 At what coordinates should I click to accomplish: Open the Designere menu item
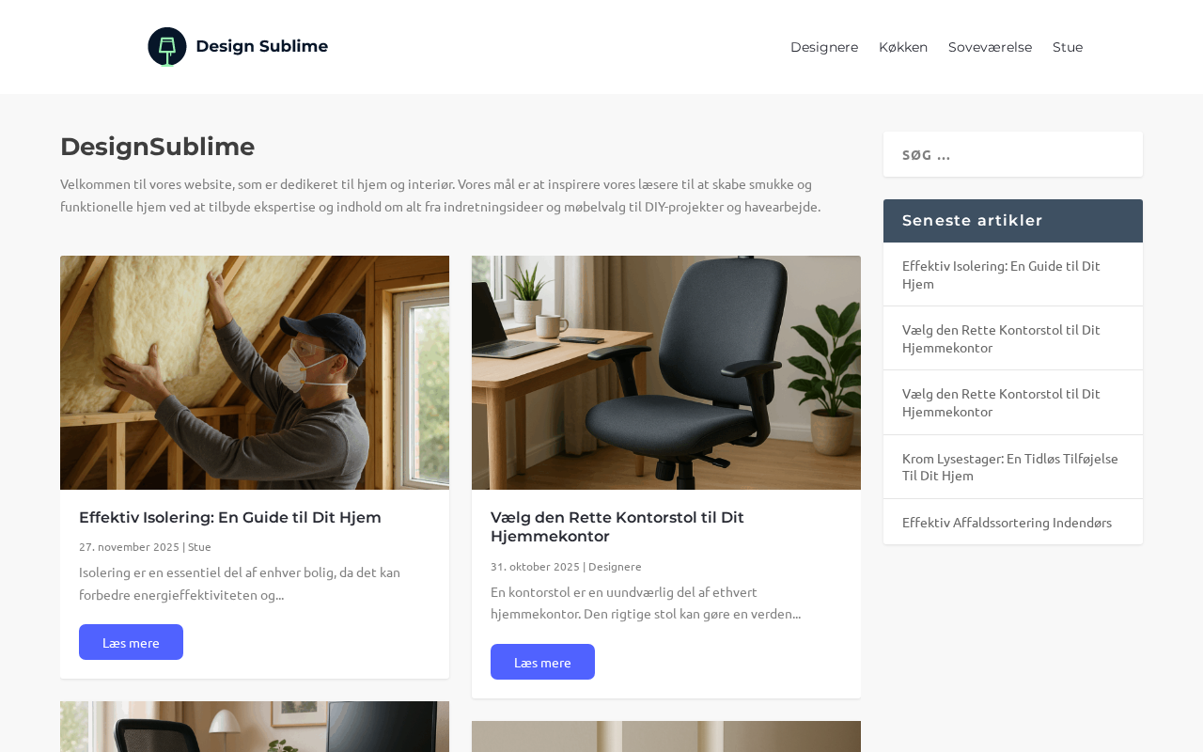coord(824,47)
